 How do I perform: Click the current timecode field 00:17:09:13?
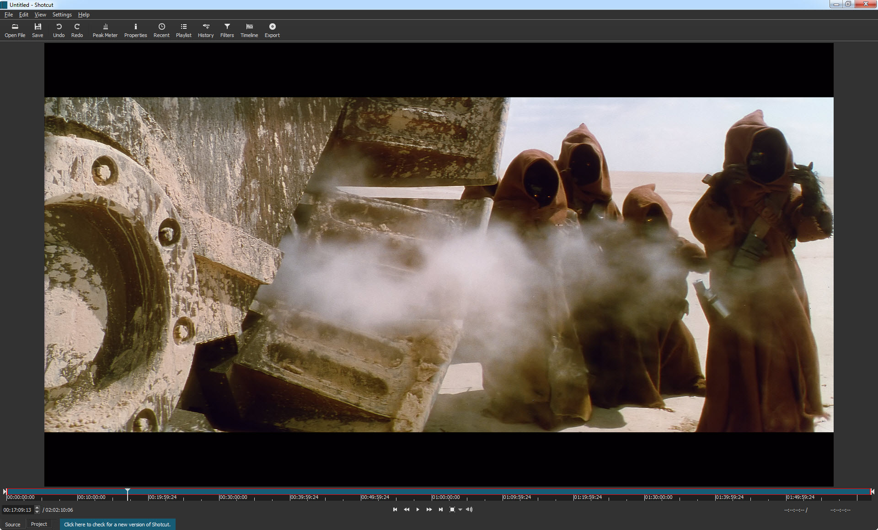(x=17, y=510)
